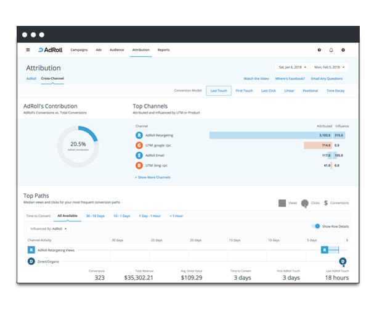Select the < 1 Hour time filter
Image resolution: width=377 pixels, height=313 pixels.
click(x=176, y=216)
